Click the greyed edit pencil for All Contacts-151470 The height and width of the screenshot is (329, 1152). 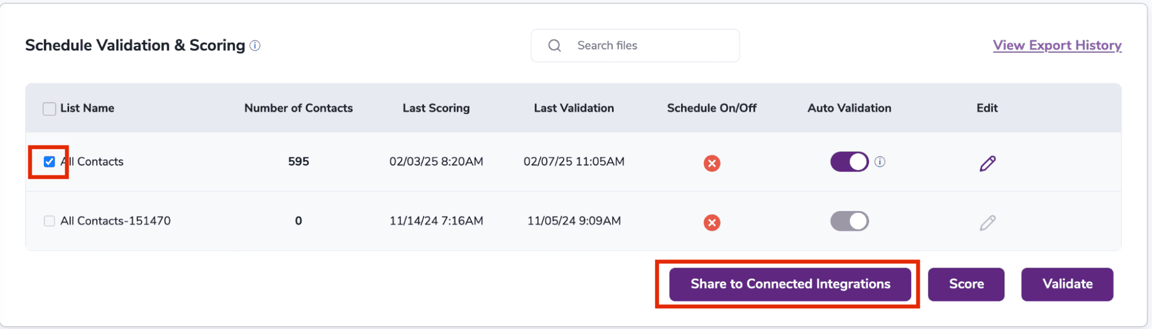[x=987, y=223]
